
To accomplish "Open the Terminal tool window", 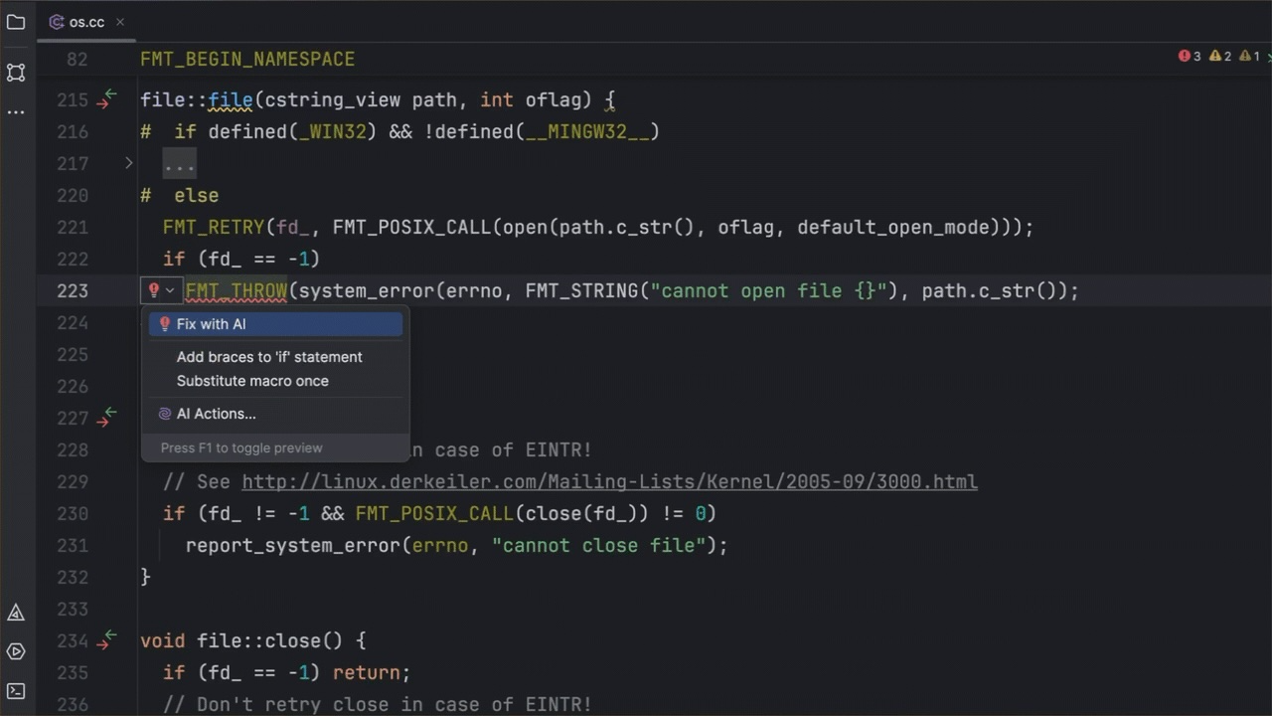I will click(x=16, y=691).
